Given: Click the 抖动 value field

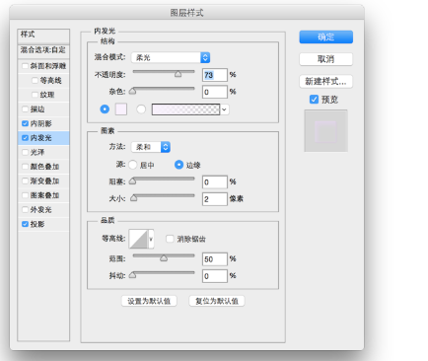Looking at the screenshot, I should click(215, 276).
